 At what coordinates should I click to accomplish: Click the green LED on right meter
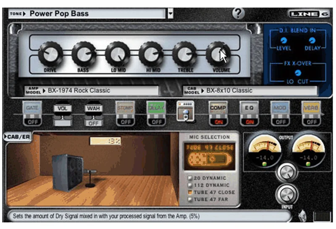[308, 164]
